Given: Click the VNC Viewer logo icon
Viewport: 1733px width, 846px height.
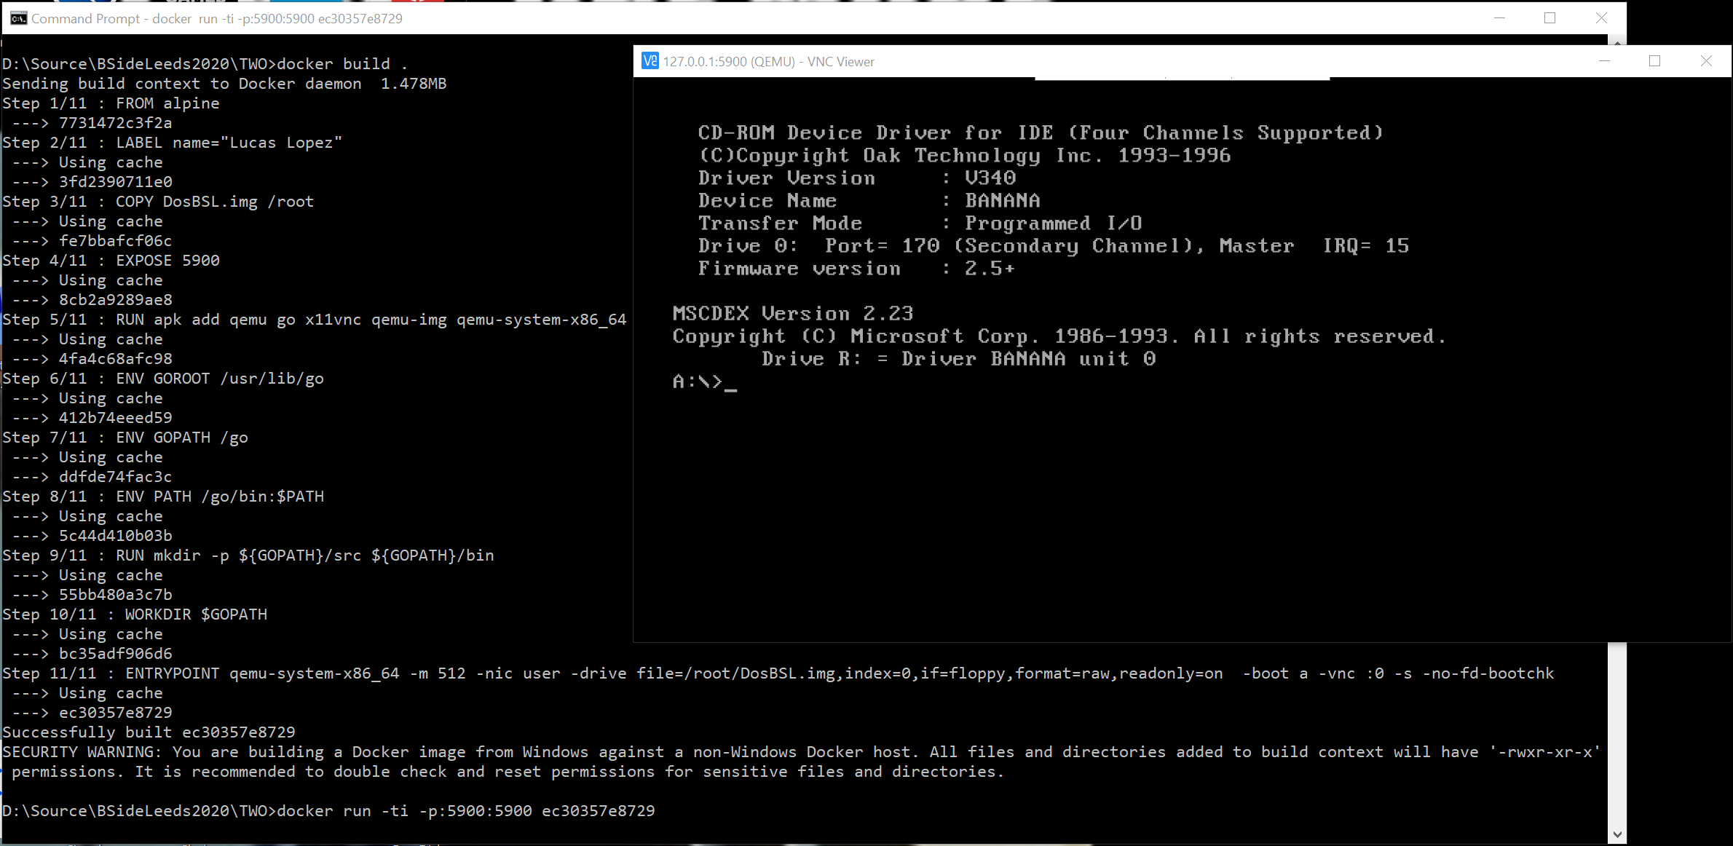Looking at the screenshot, I should [650, 61].
